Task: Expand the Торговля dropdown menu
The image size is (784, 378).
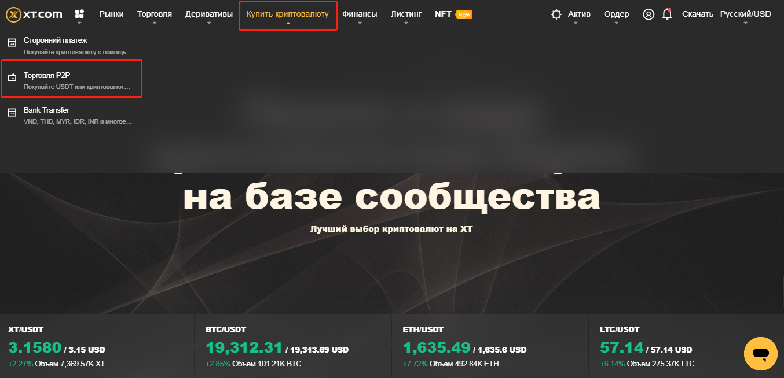Action: 155,14
